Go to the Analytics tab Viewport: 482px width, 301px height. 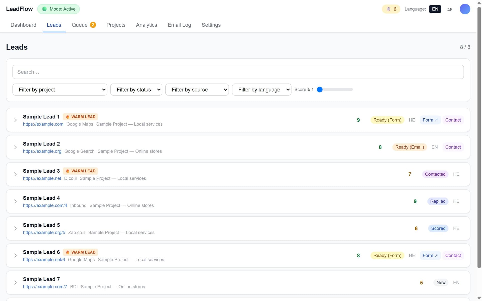(146, 25)
